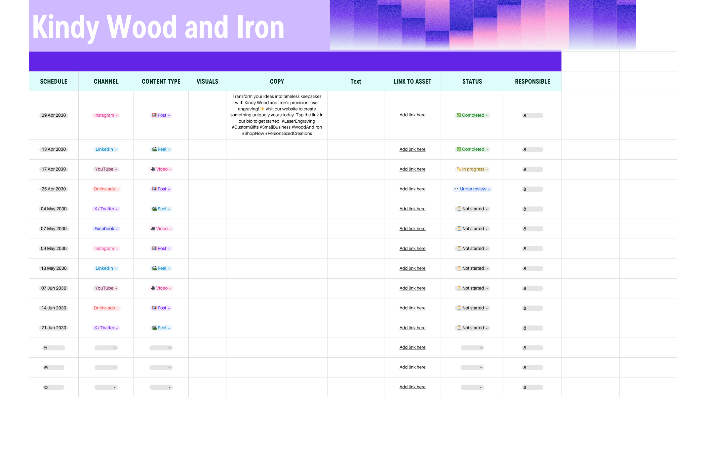
Task: Click Add link here for 09 Apr 2030
Action: [x=412, y=115]
